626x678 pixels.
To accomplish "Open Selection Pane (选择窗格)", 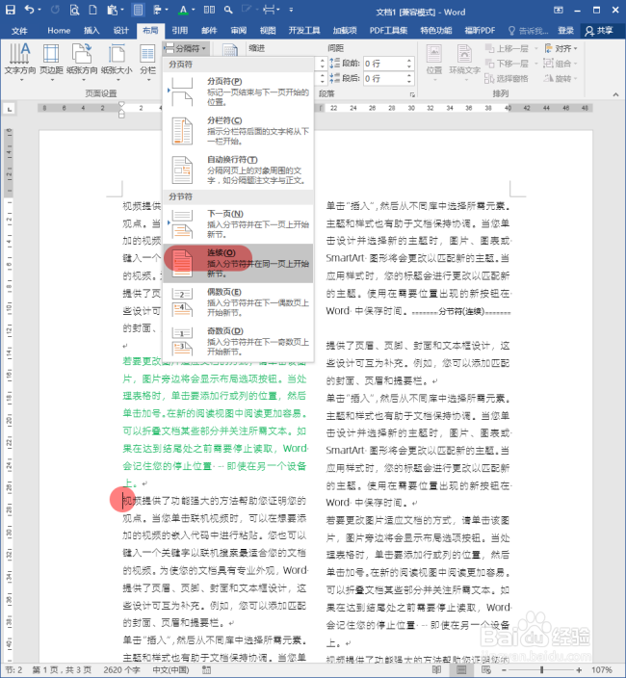I will [507, 79].
